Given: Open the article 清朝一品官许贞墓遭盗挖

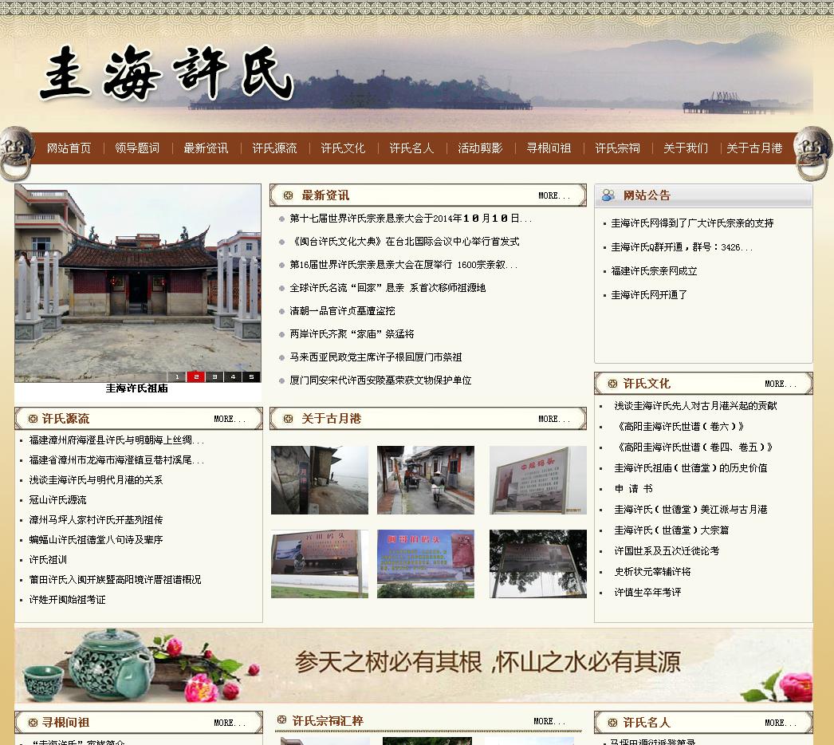Looking at the screenshot, I should pyautogui.click(x=342, y=311).
